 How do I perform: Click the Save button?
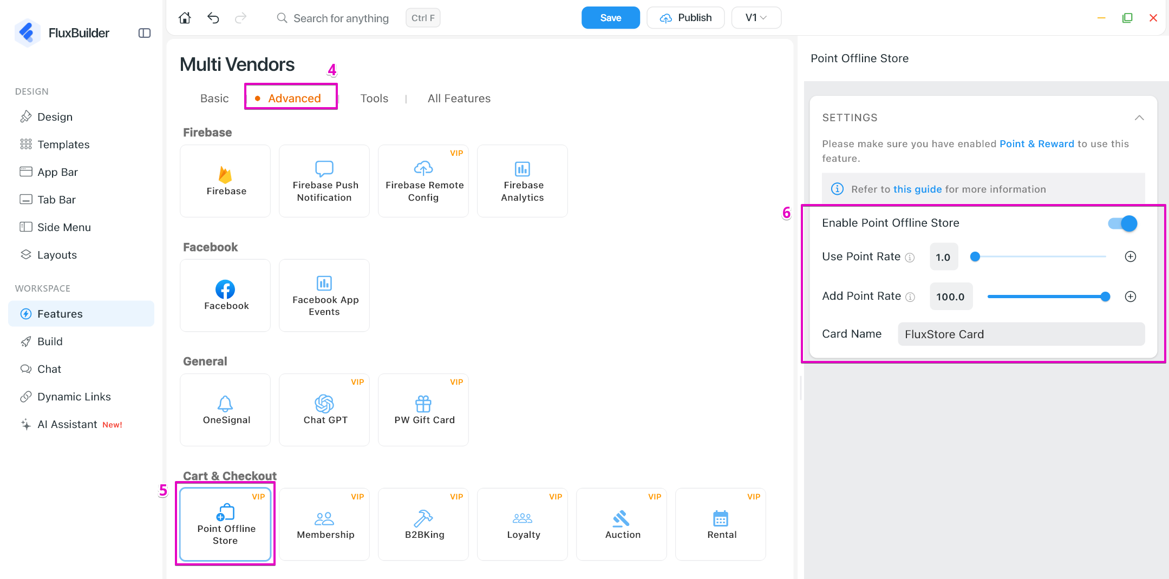click(610, 18)
